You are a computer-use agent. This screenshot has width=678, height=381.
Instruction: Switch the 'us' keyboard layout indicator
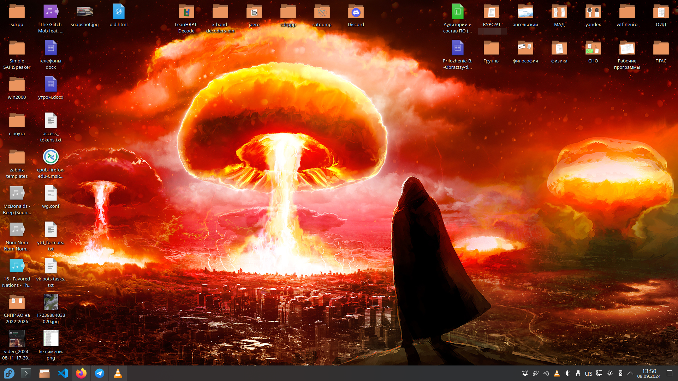pyautogui.click(x=589, y=373)
